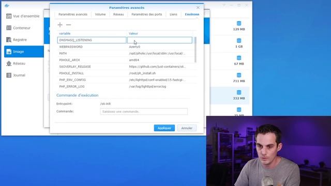Screen dimensions: 331x186
Task: Select the 711 MB image size label
Action: pyautogui.click(x=239, y=81)
